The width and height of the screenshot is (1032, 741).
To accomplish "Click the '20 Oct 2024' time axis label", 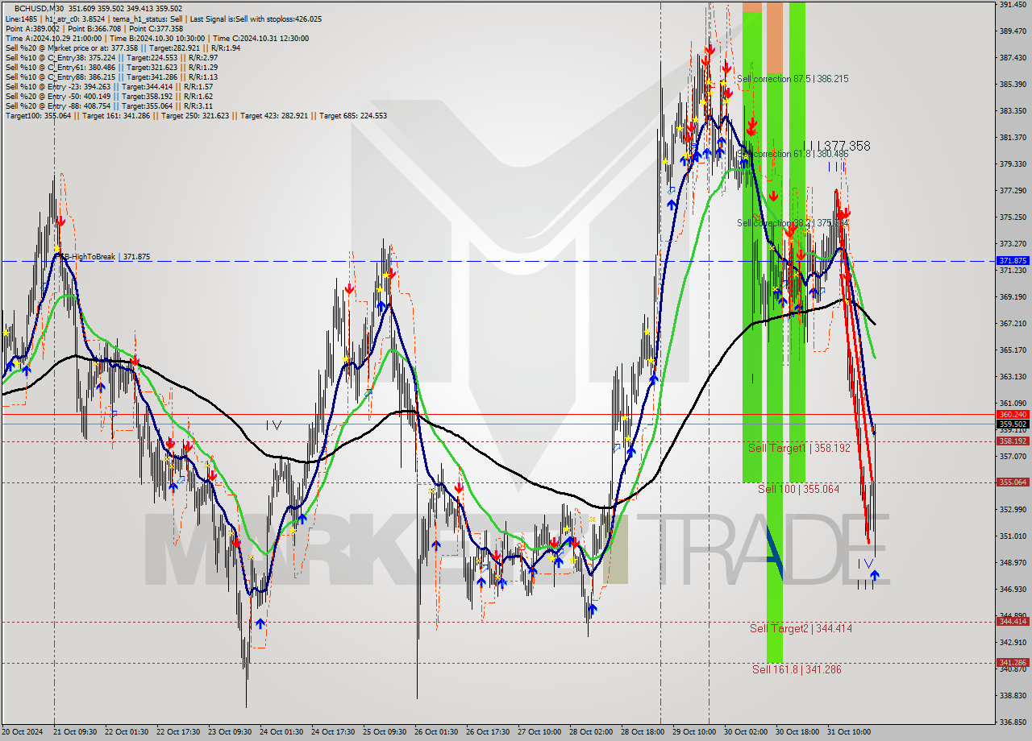I will [x=22, y=732].
